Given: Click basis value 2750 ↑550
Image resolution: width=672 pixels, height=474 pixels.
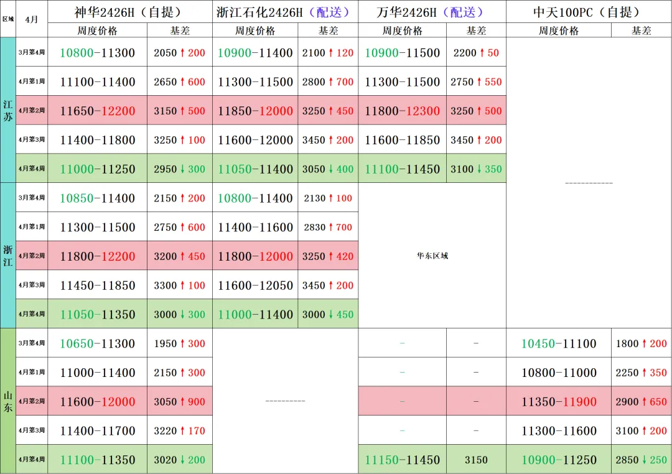Looking at the screenshot, I should [476, 81].
